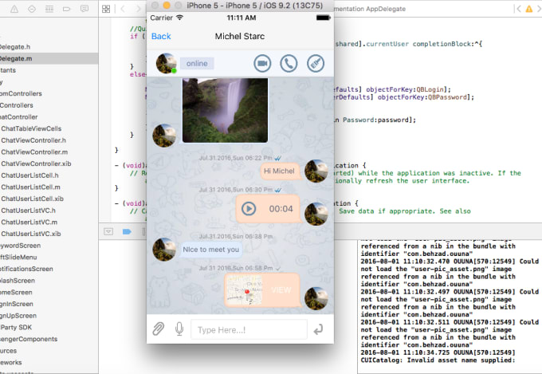Tap the send arrow icon

(x=318, y=329)
